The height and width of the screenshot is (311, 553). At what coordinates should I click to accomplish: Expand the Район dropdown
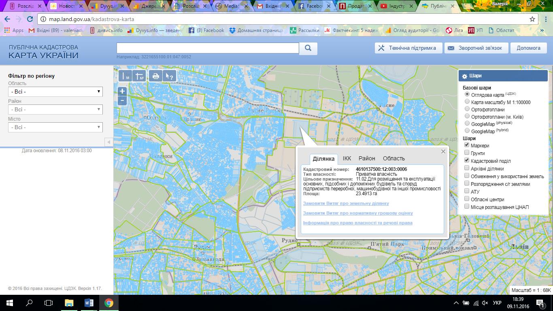pos(55,109)
